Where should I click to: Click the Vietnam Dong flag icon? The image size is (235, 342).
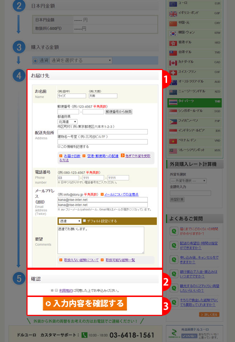click(x=173, y=141)
